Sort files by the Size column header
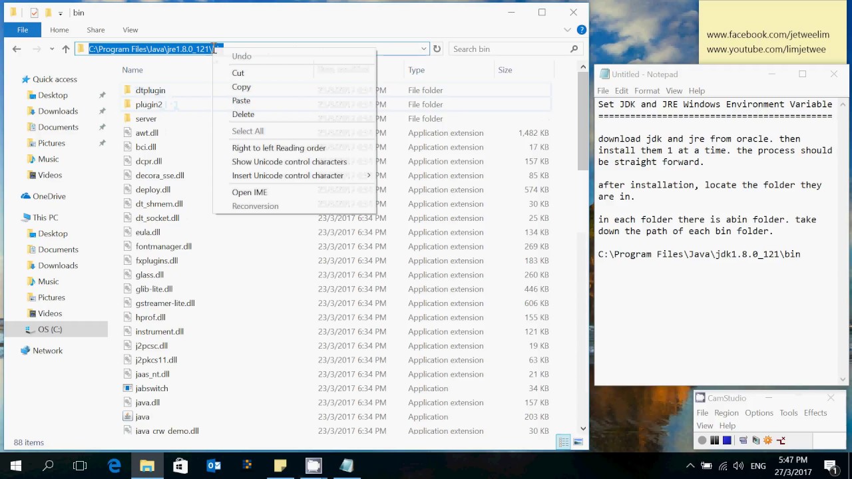The width and height of the screenshot is (852, 479). coord(505,70)
